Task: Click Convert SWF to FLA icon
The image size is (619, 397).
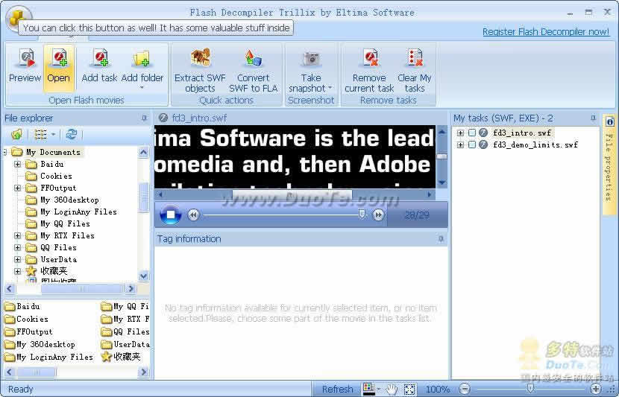Action: coord(253,58)
